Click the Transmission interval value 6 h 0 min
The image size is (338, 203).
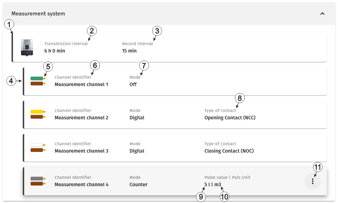click(55, 51)
